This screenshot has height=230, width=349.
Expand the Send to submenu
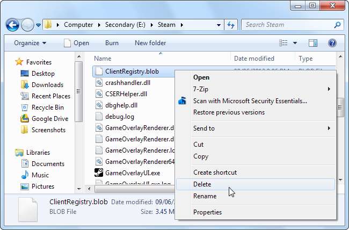pyautogui.click(x=256, y=128)
